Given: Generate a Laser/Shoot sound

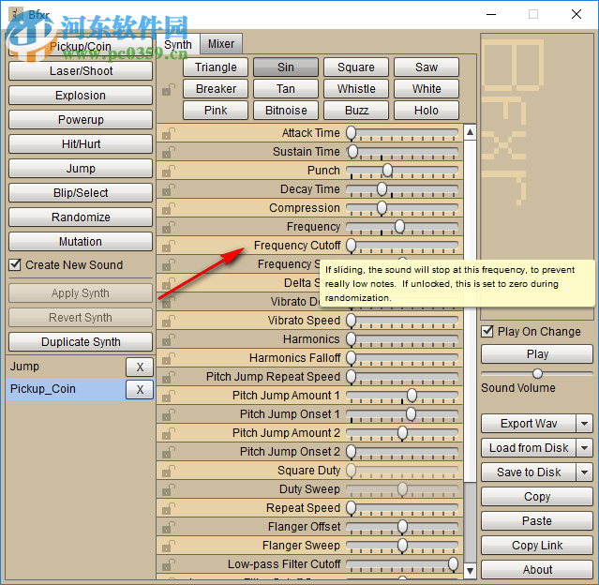Looking at the screenshot, I should (81, 71).
